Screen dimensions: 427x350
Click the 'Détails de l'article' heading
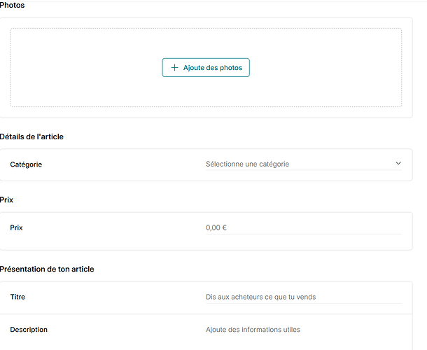point(31,136)
